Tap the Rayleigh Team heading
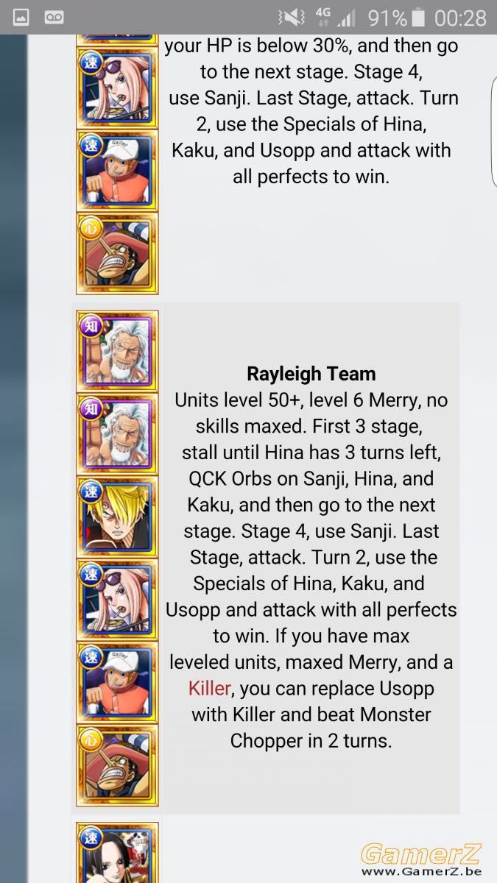The height and width of the screenshot is (883, 497). point(311,374)
